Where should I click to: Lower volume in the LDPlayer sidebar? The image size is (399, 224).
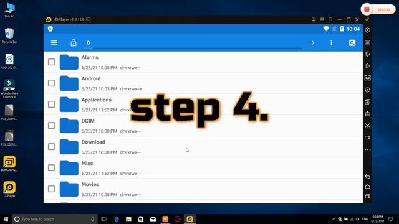point(367,66)
